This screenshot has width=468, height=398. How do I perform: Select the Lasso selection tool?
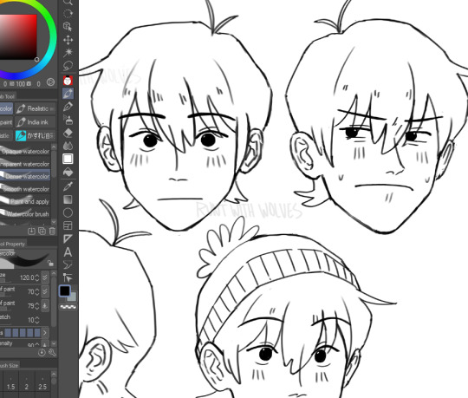(68, 65)
